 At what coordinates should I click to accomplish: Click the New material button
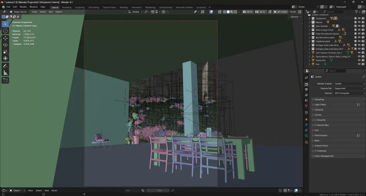[x=158, y=191]
